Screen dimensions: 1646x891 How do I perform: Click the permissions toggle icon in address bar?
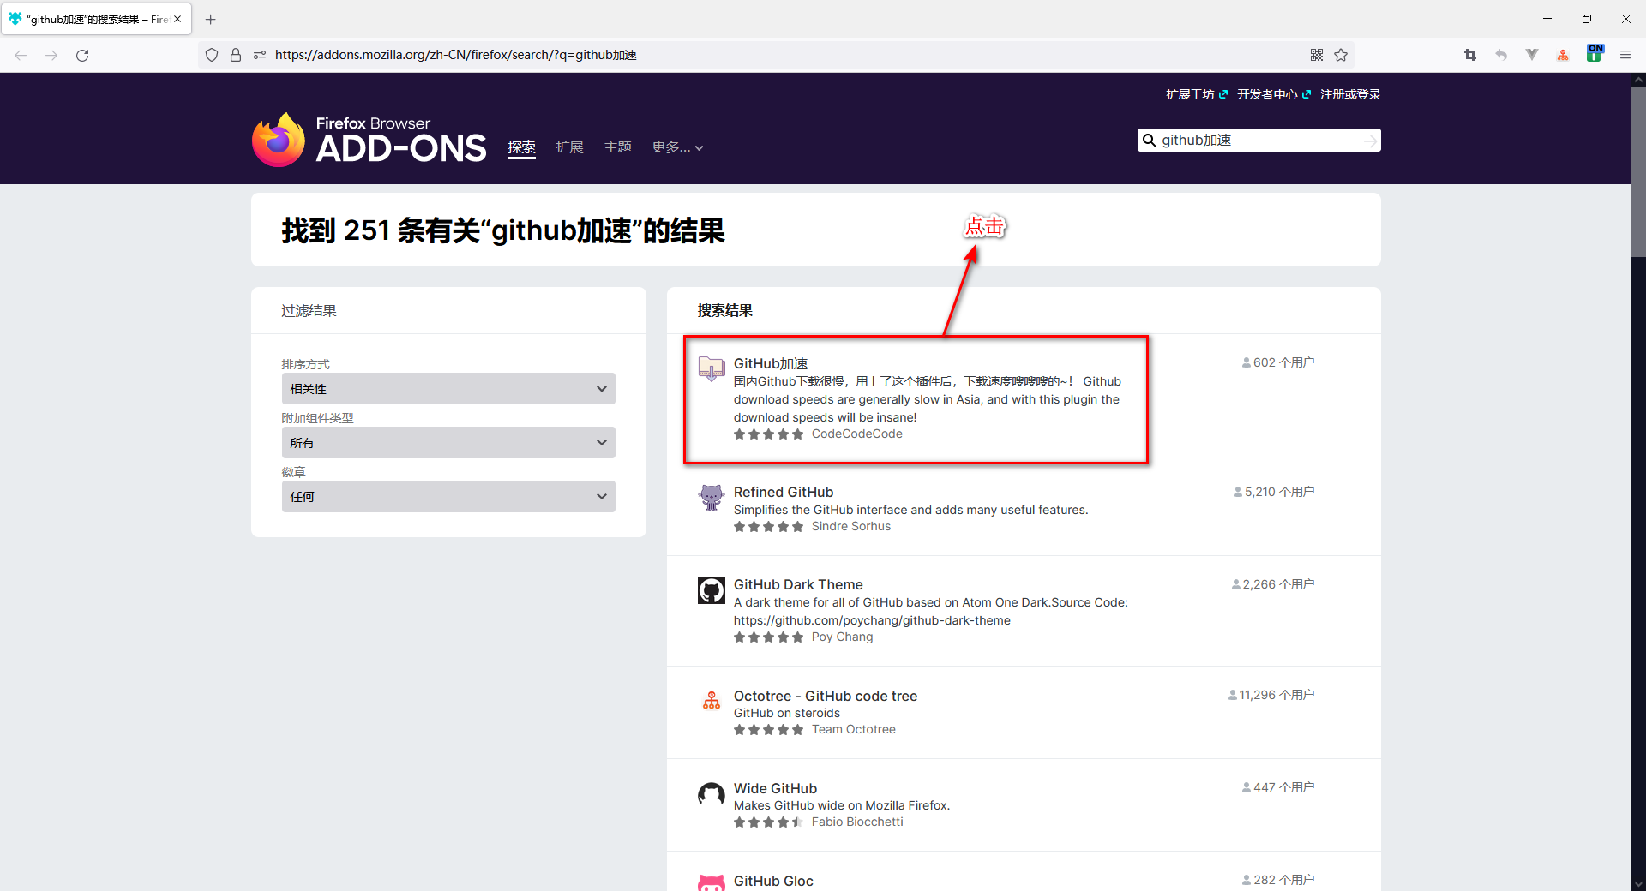point(259,55)
